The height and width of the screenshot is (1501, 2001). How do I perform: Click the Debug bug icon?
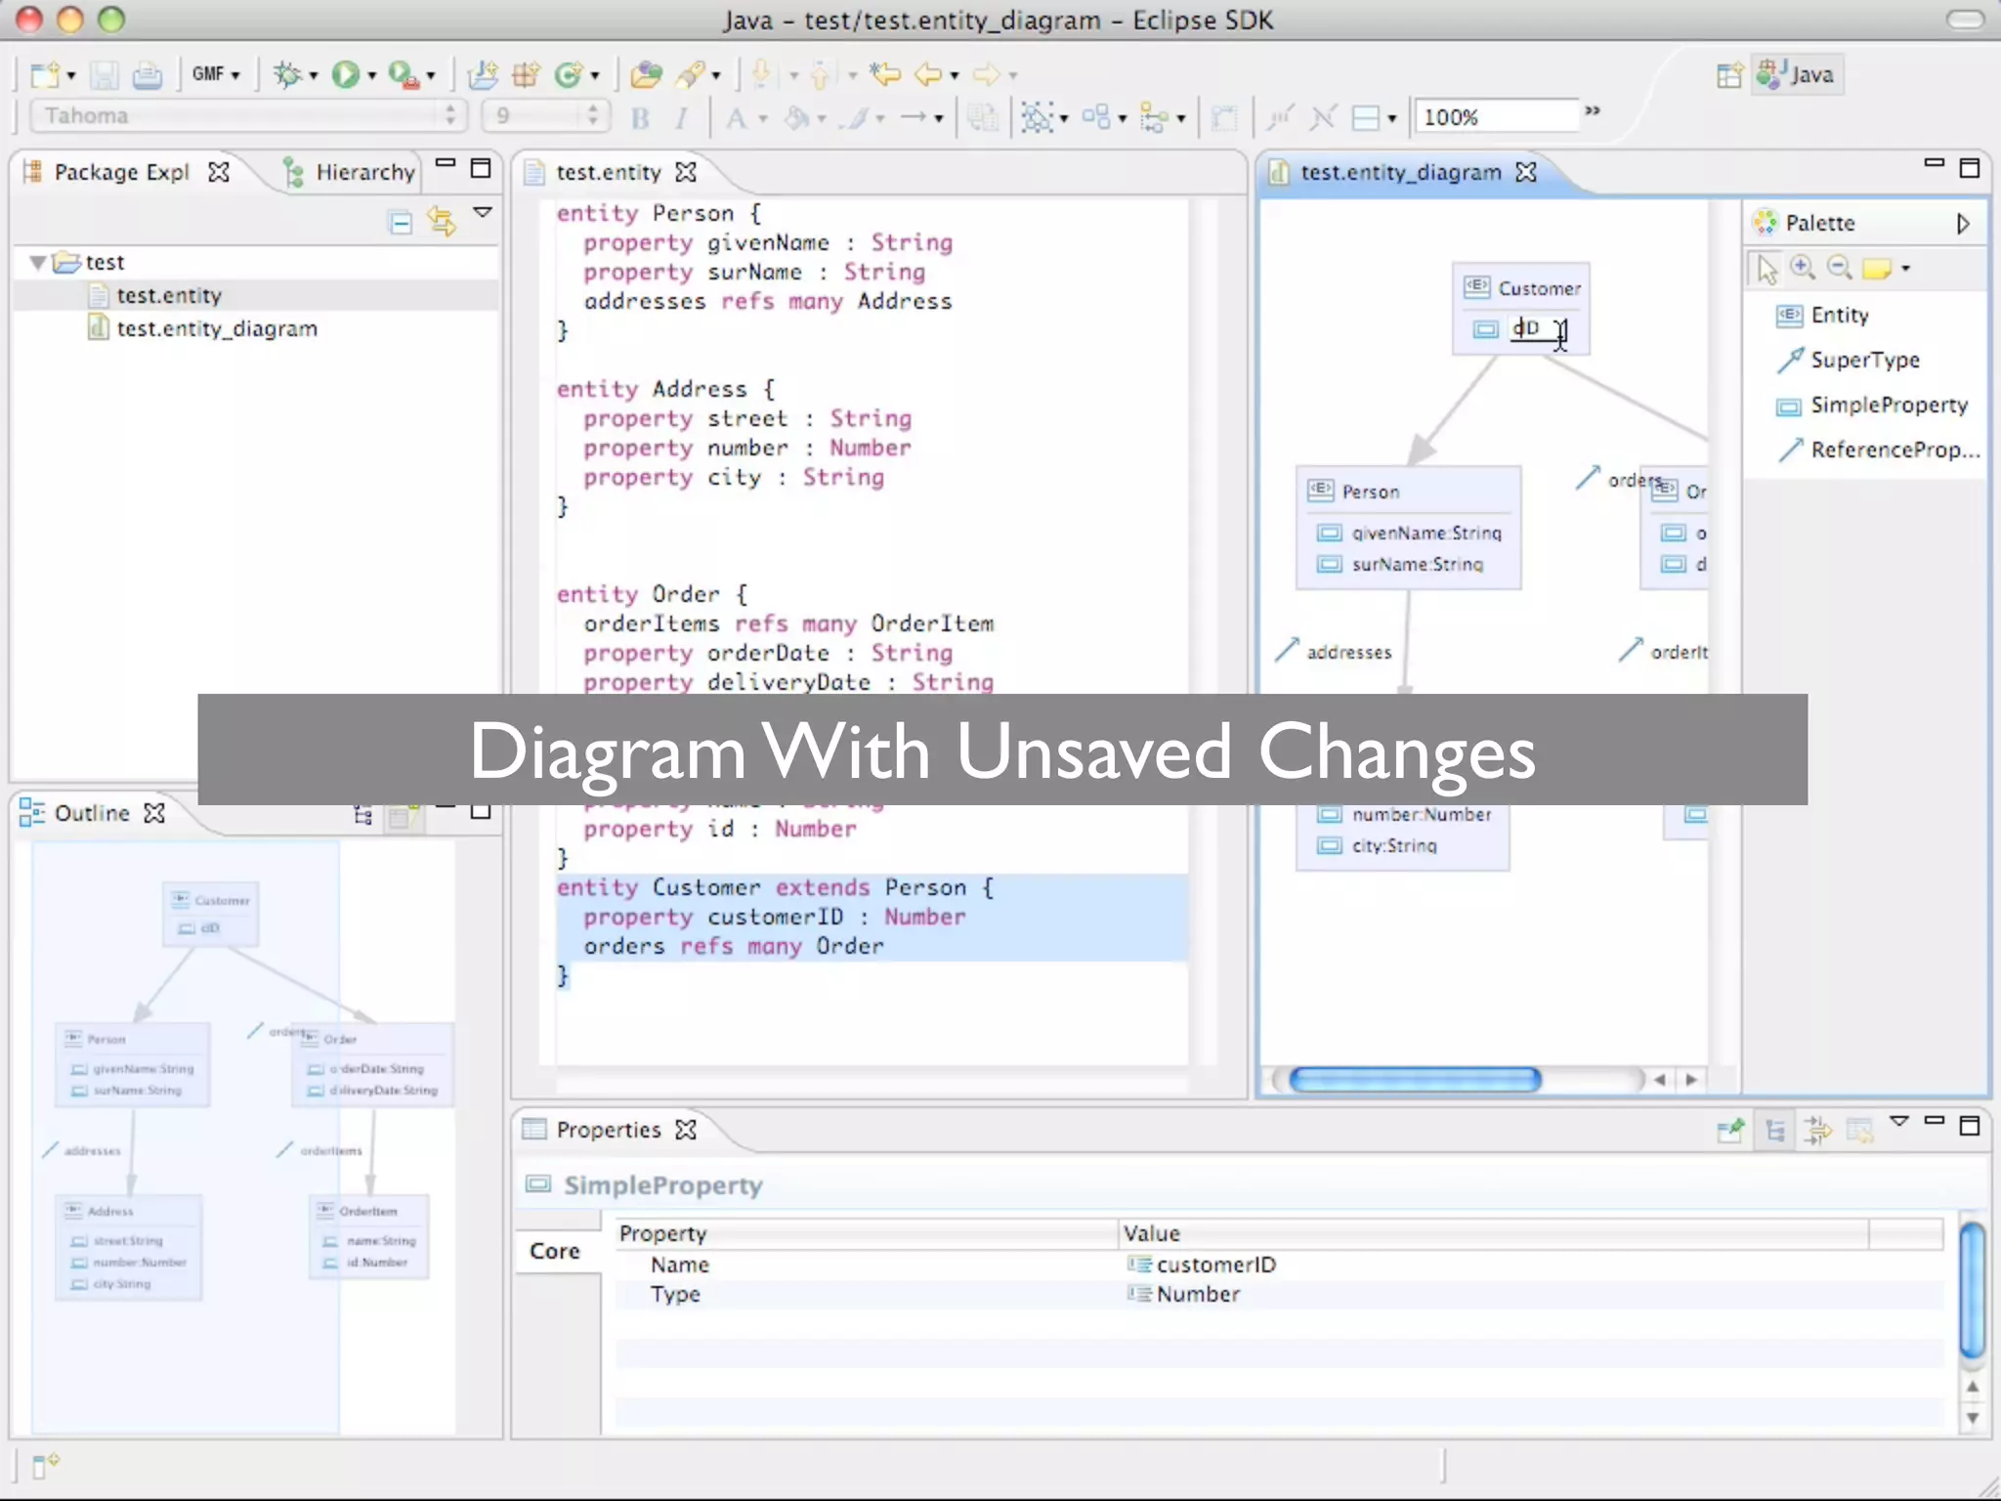pyautogui.click(x=287, y=74)
